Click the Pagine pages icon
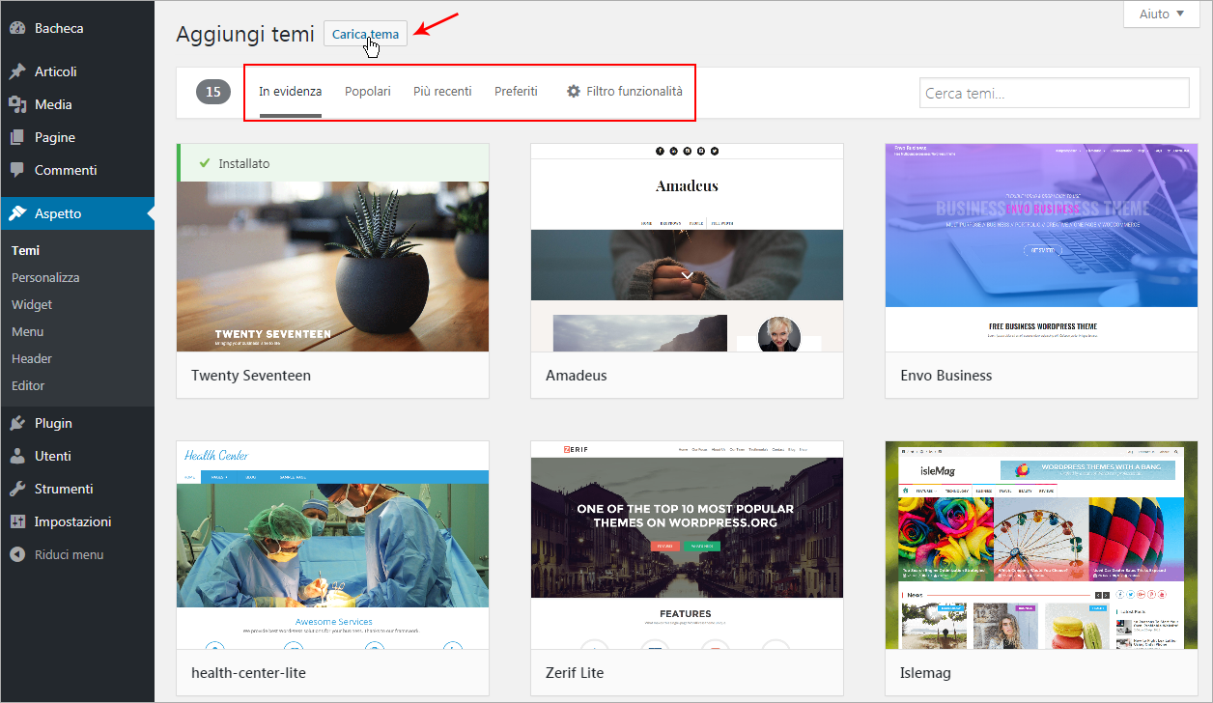The image size is (1213, 703). point(17,137)
